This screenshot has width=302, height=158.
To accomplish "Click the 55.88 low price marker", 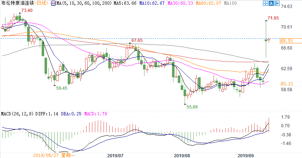I will click(x=192, y=107).
